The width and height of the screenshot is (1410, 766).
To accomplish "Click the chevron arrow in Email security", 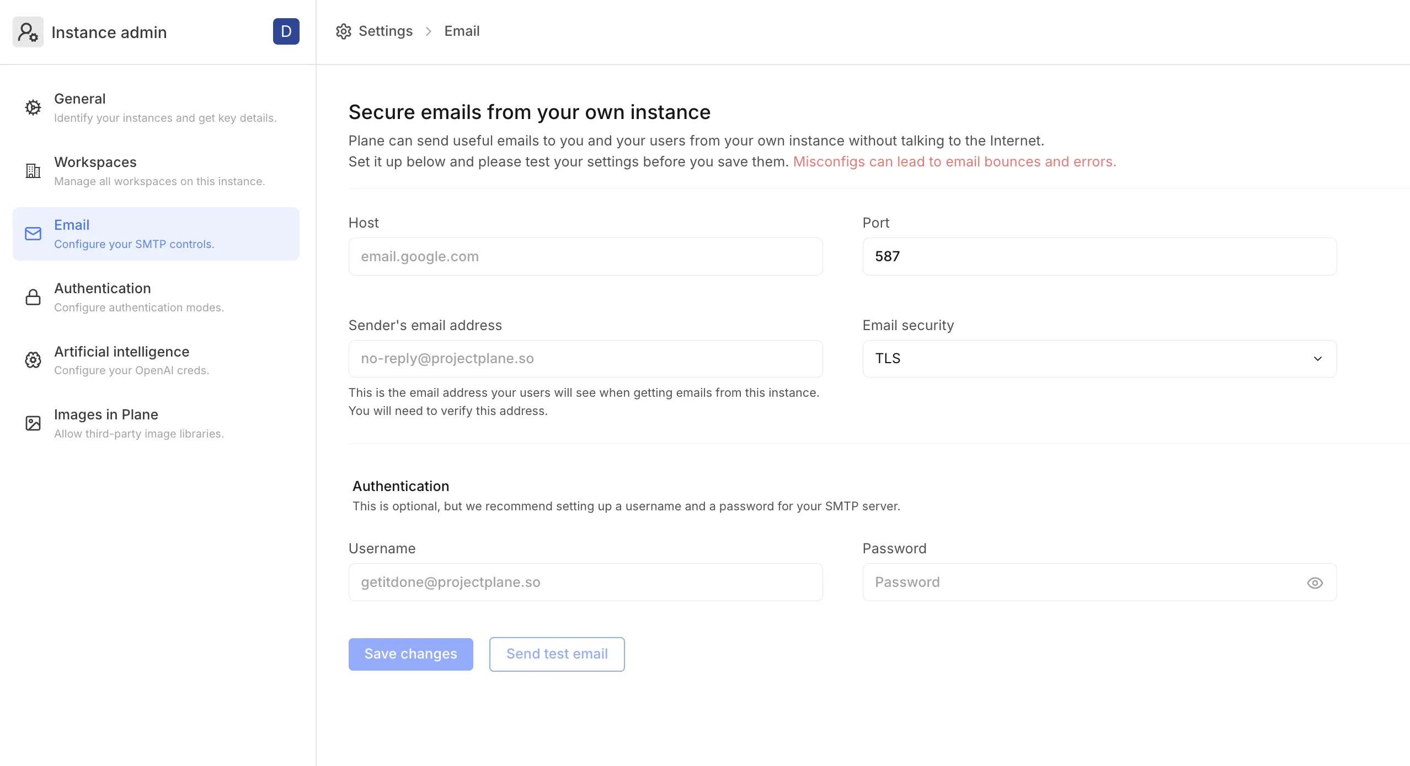I will click(1317, 359).
